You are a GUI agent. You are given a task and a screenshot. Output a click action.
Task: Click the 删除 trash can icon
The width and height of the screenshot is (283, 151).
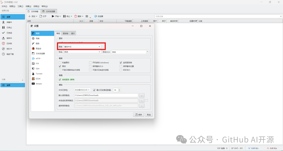(x=76, y=16)
